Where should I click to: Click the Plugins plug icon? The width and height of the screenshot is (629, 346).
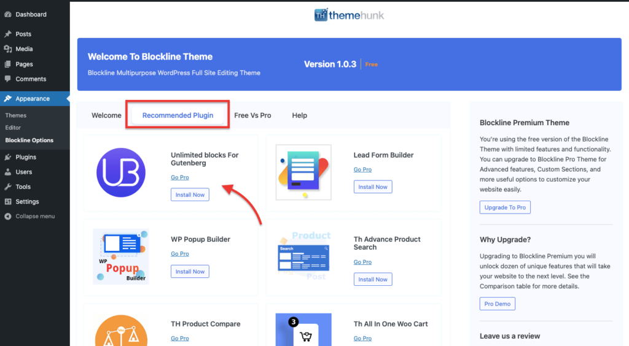(7, 157)
